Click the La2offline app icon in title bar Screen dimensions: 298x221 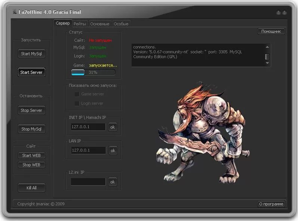point(15,12)
